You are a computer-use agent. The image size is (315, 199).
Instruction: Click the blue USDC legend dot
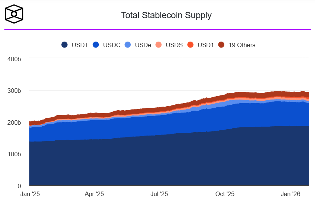pyautogui.click(x=96, y=45)
